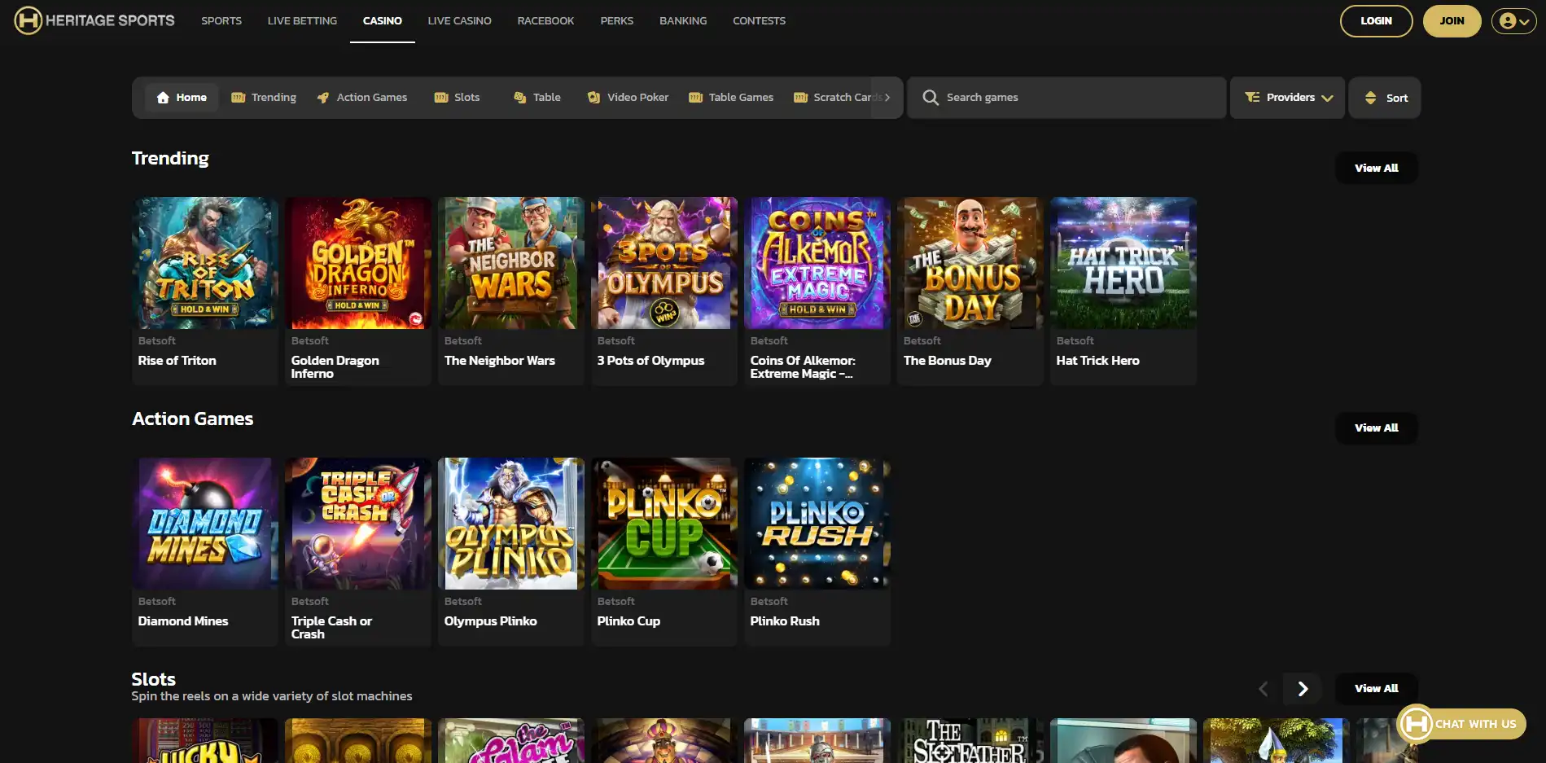The width and height of the screenshot is (1546, 763).
Task: Launch Triple Cash or Crash thumbnail
Action: [358, 524]
